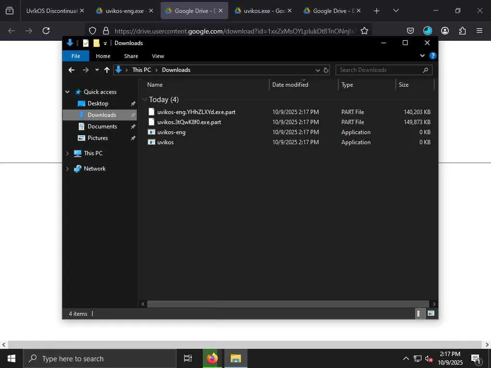
Task: Click This PC in the address breadcrumb
Action: pos(141,70)
